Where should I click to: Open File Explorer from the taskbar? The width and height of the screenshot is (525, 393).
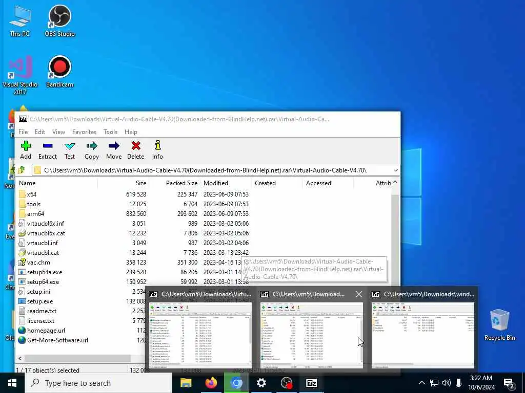(x=186, y=383)
